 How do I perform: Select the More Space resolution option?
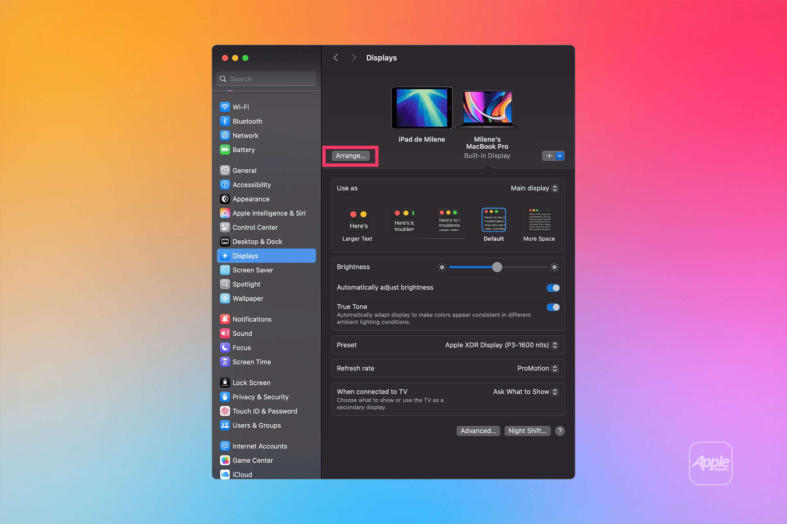click(x=539, y=225)
